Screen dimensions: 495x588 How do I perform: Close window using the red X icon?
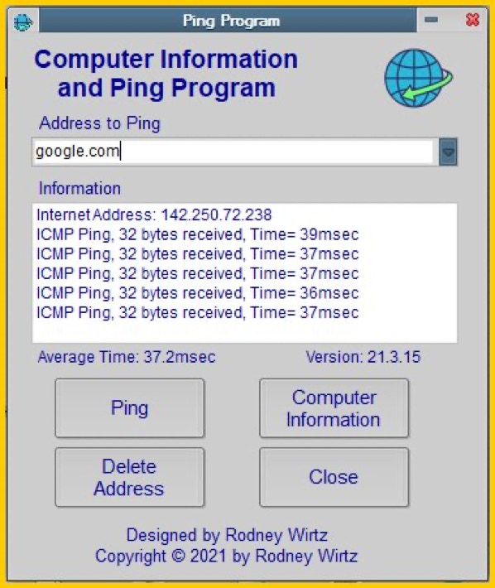tap(472, 20)
